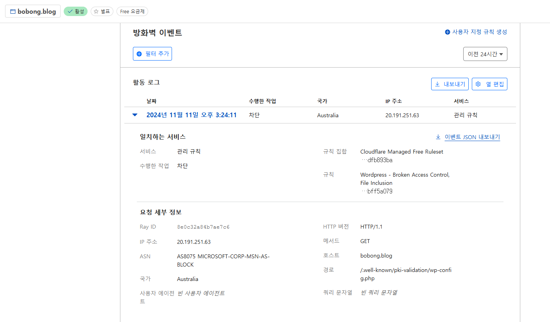Star the site with the 별표 button
Viewport: 550px width, 322px height.
click(102, 11)
